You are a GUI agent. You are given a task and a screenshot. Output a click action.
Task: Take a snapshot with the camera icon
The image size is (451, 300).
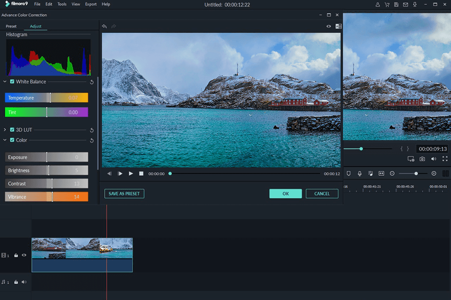point(422,159)
